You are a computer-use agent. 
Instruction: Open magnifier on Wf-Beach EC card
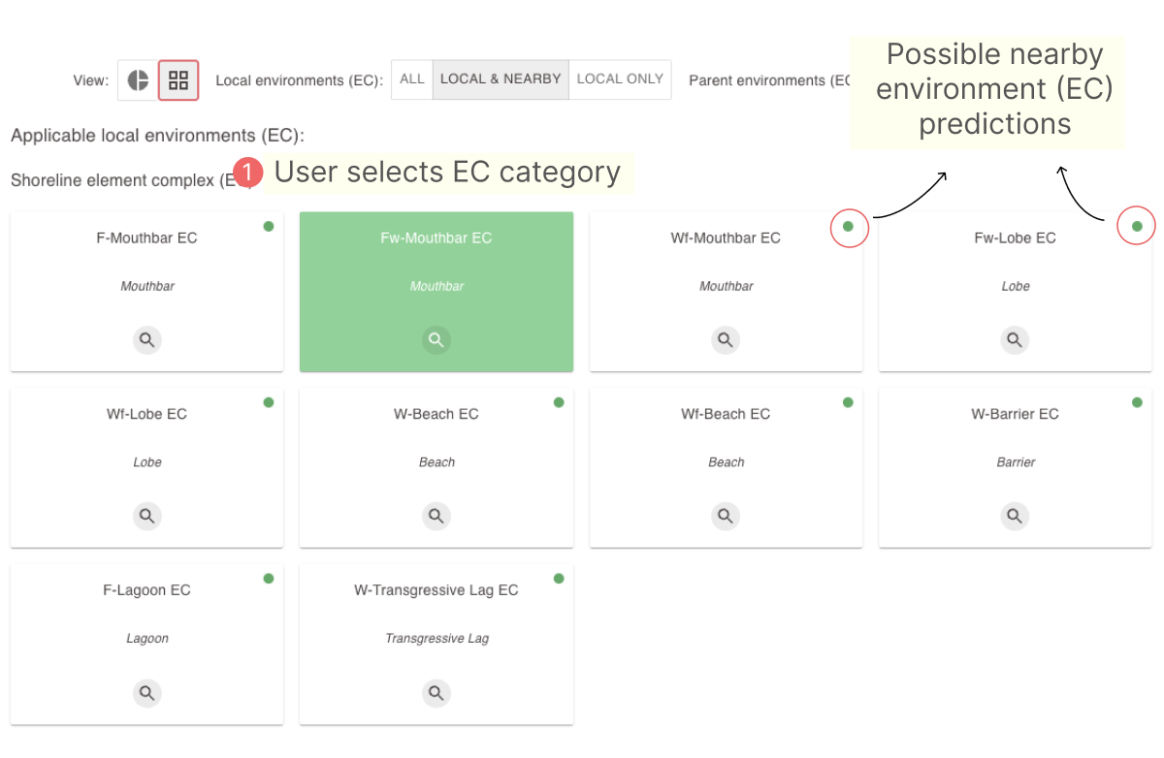point(726,517)
